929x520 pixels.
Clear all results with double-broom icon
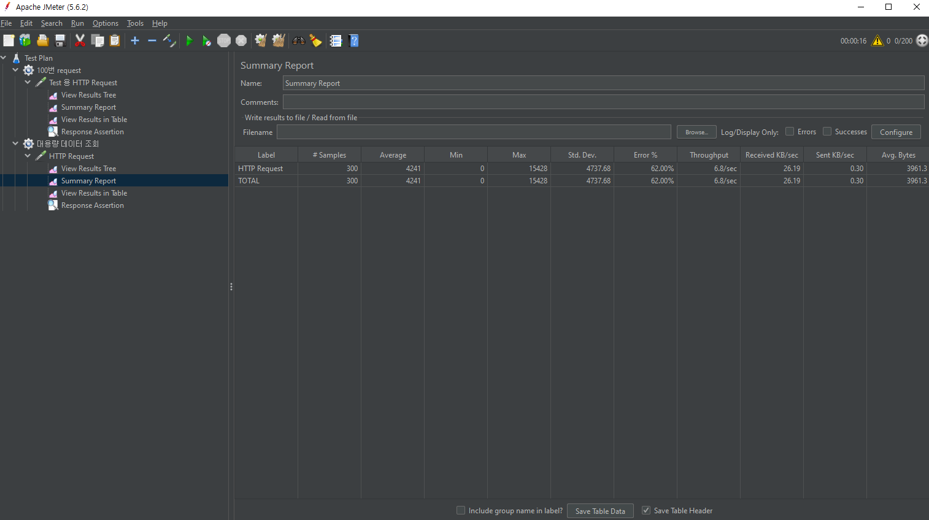click(x=279, y=40)
